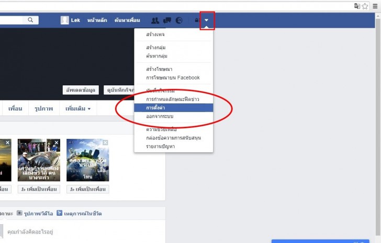Image resolution: width=381 pixels, height=243 pixels.
Task: Open the privacy shortcuts lock icon
Action: [197, 20]
